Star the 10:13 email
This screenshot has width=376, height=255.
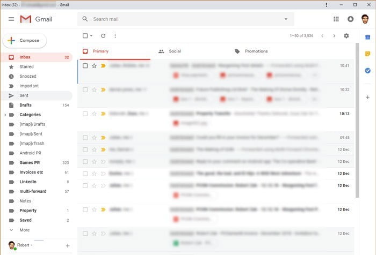pos(94,114)
